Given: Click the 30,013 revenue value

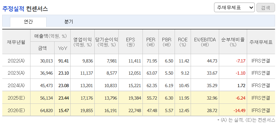Looking at the screenshot, I should pyautogui.click(x=47, y=61).
